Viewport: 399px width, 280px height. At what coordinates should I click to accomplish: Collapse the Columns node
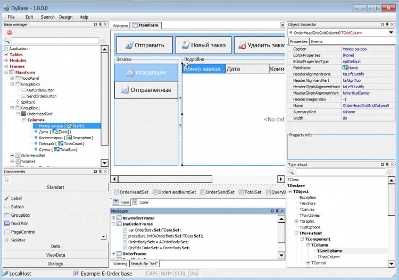coord(24,120)
